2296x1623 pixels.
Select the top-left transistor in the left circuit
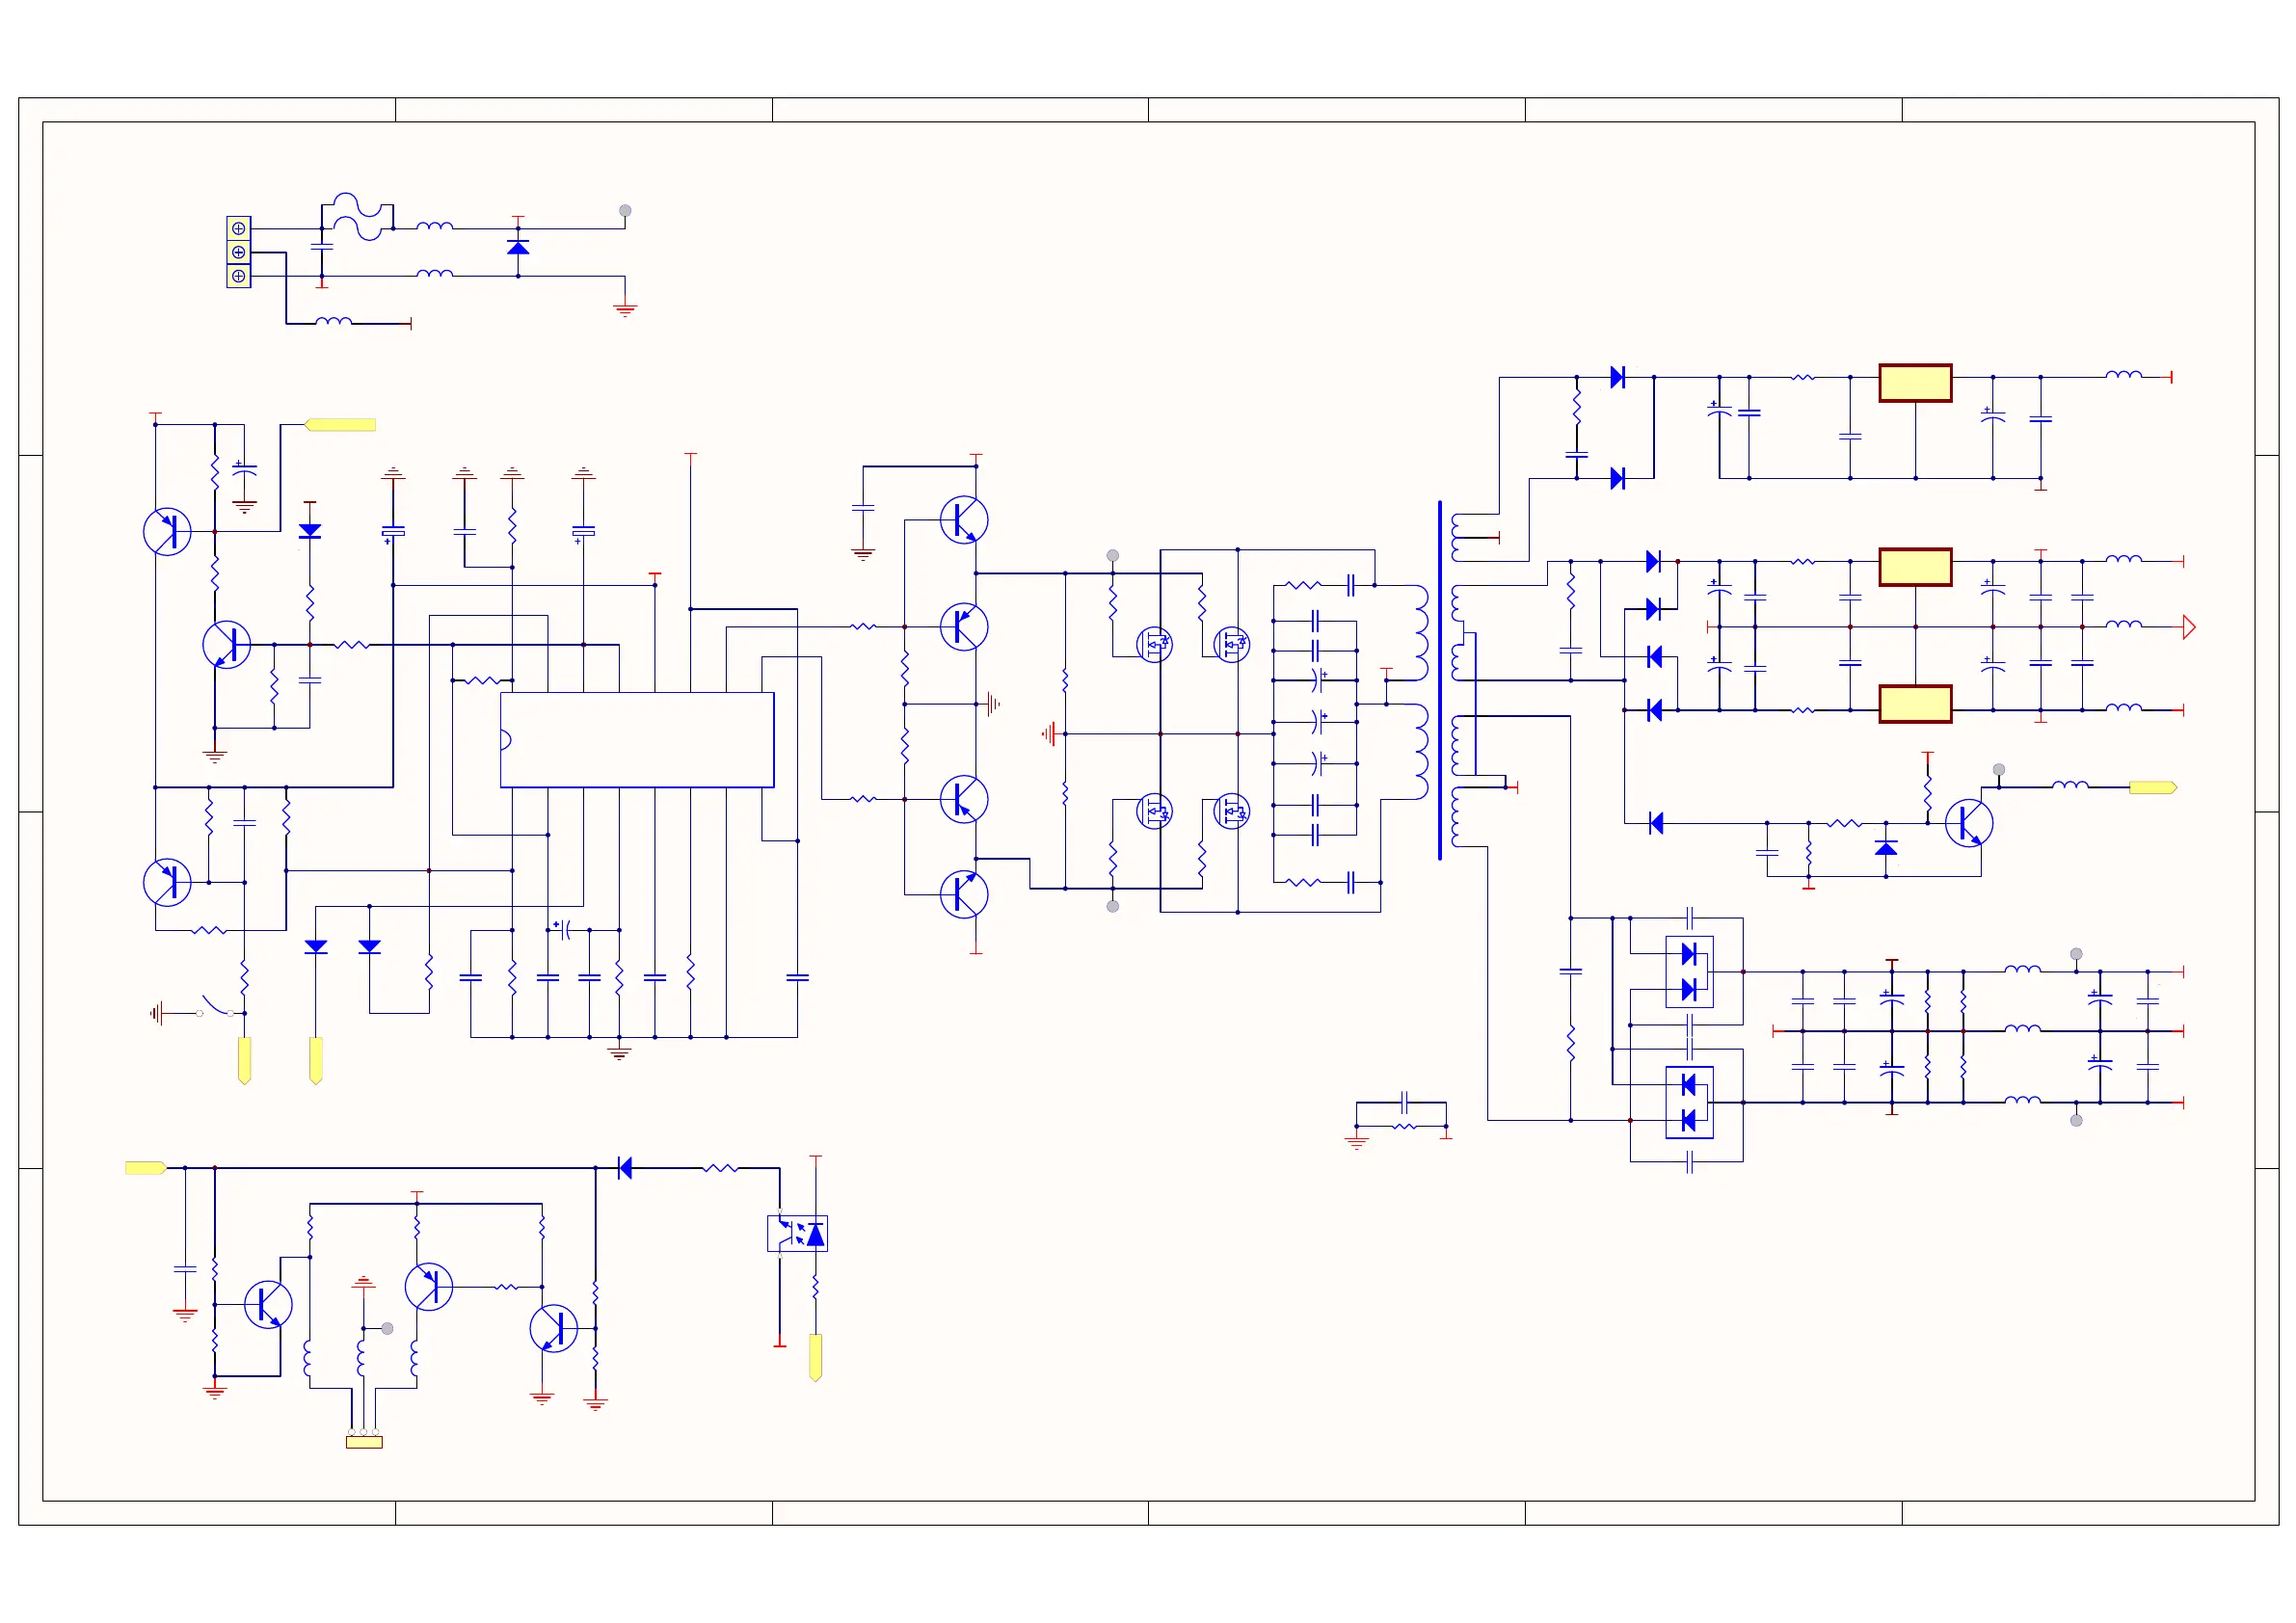pyautogui.click(x=167, y=531)
